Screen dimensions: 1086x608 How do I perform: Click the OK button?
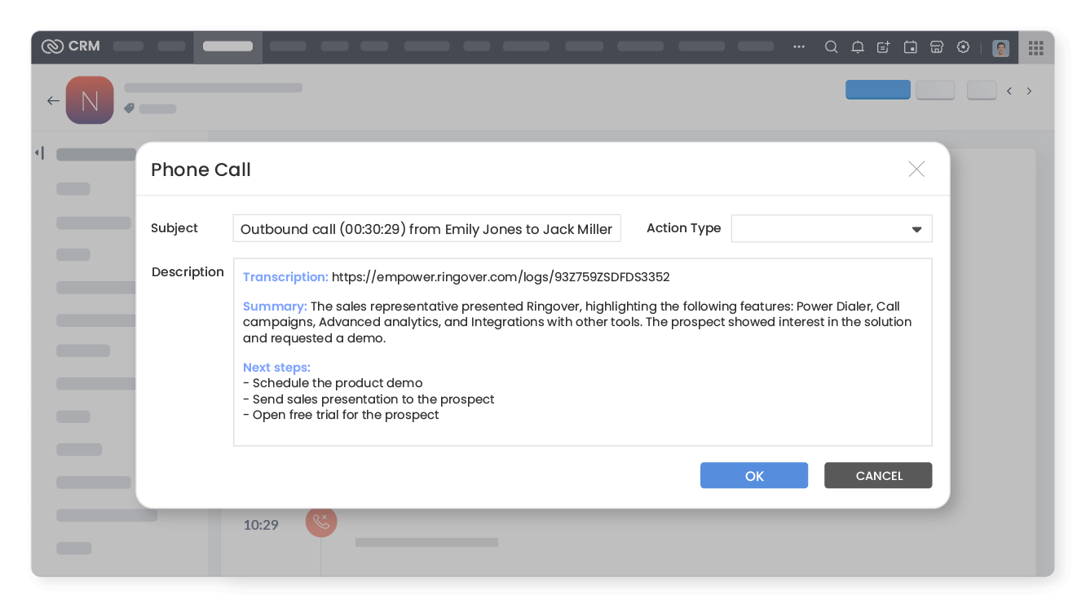coord(753,476)
